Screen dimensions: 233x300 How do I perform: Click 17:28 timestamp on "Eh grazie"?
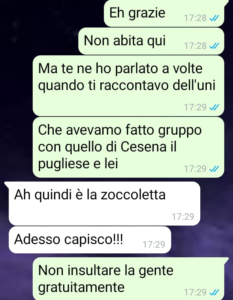tap(195, 18)
